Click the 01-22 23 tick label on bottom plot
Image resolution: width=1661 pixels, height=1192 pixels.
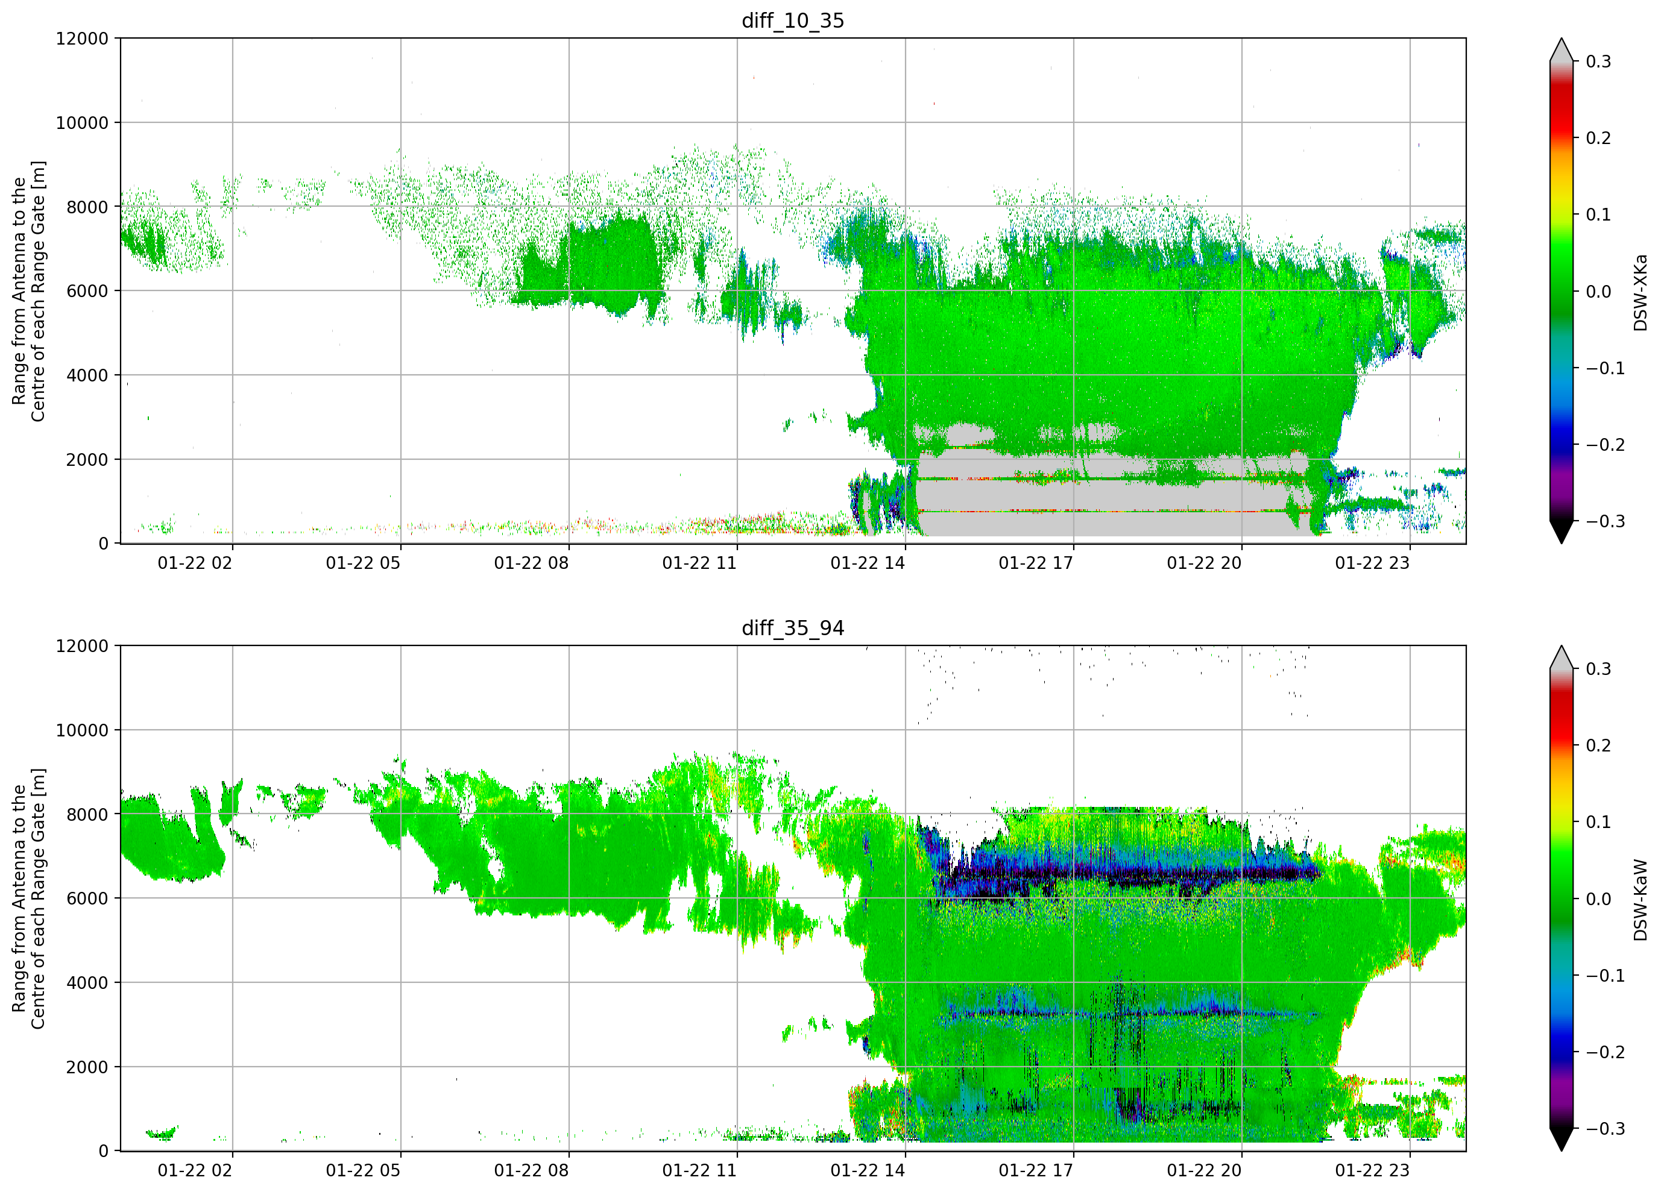tap(1372, 1170)
